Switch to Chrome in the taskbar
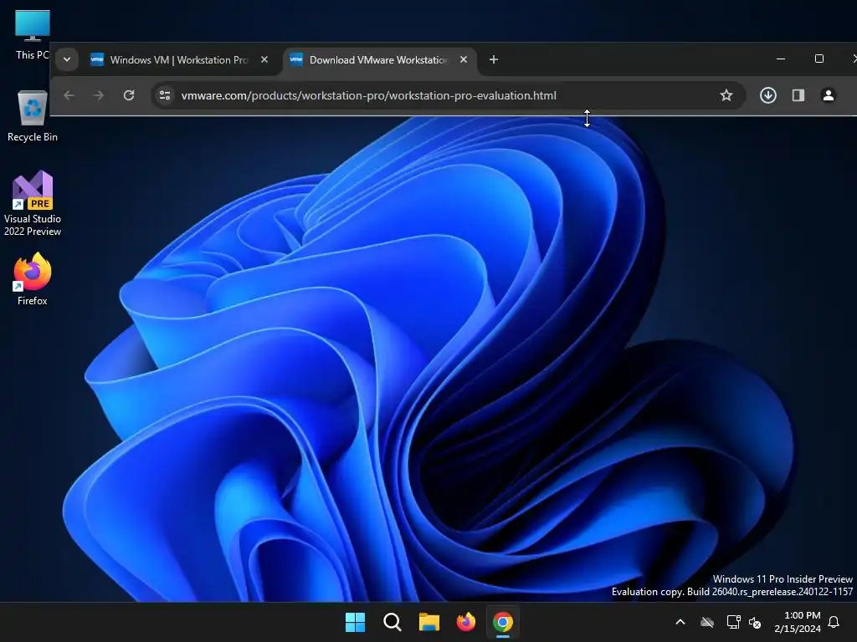The width and height of the screenshot is (857, 642). 503,622
